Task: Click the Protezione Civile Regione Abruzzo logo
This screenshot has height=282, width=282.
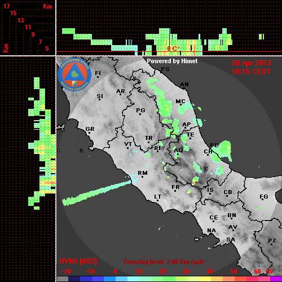Action: click(74, 74)
